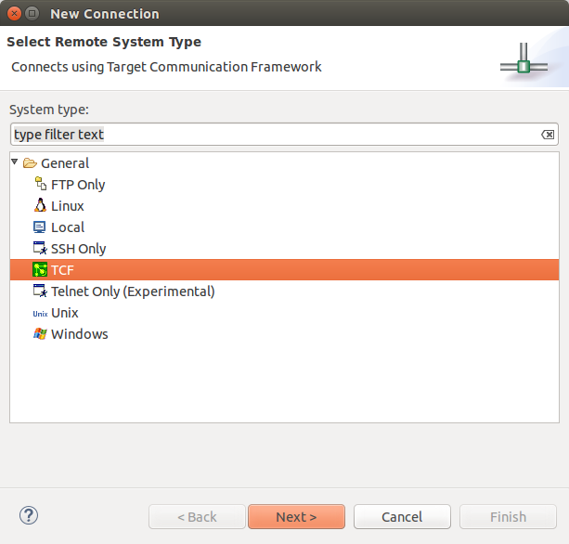Click the green TCF icon
This screenshot has height=544, width=569.
[40, 270]
